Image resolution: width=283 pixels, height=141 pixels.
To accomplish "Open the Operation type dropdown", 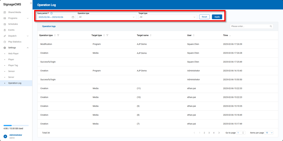I will (106, 17).
